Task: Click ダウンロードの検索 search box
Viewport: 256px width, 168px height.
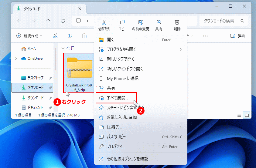Action: tap(224, 21)
